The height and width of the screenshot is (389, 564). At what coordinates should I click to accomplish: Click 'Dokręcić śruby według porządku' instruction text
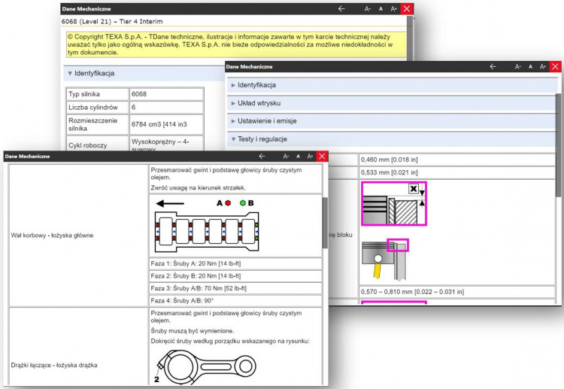pos(230,341)
